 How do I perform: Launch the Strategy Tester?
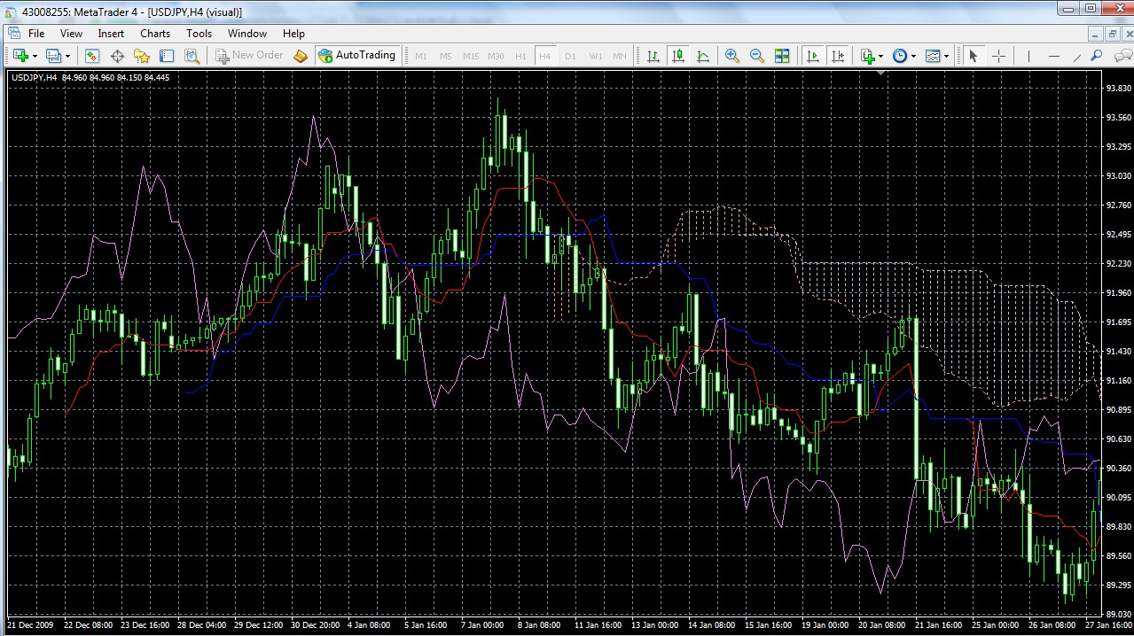point(192,55)
